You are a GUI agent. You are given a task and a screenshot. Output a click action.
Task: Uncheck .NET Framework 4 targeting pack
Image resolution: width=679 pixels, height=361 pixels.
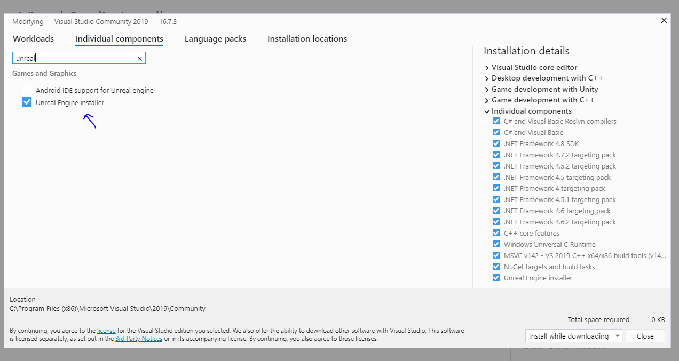[496, 188]
